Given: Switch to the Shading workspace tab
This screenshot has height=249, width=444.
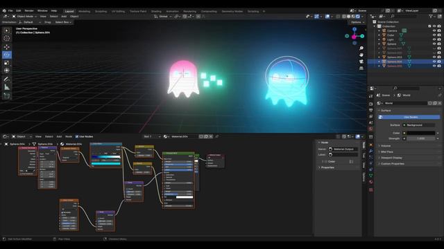Looking at the screenshot, I should [x=156, y=11].
